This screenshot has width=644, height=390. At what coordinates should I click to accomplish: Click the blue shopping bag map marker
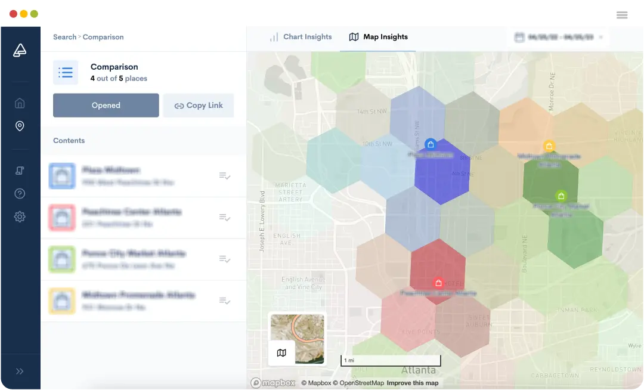431,144
